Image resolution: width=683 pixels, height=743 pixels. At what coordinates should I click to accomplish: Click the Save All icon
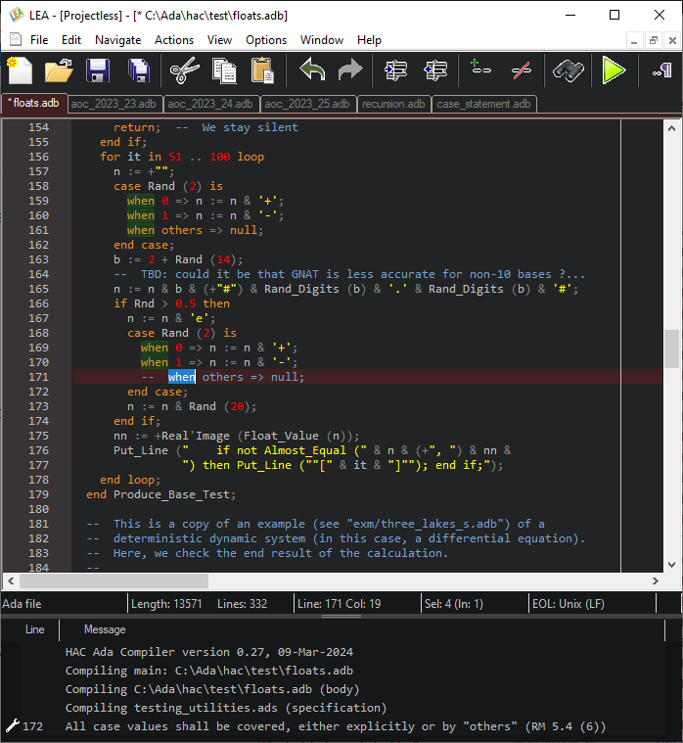[x=138, y=70]
